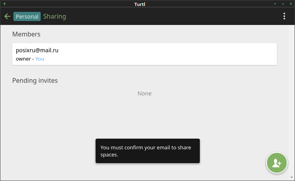Screen dimensions: 295x181
Task: Click the blue You label
Action: [40, 59]
